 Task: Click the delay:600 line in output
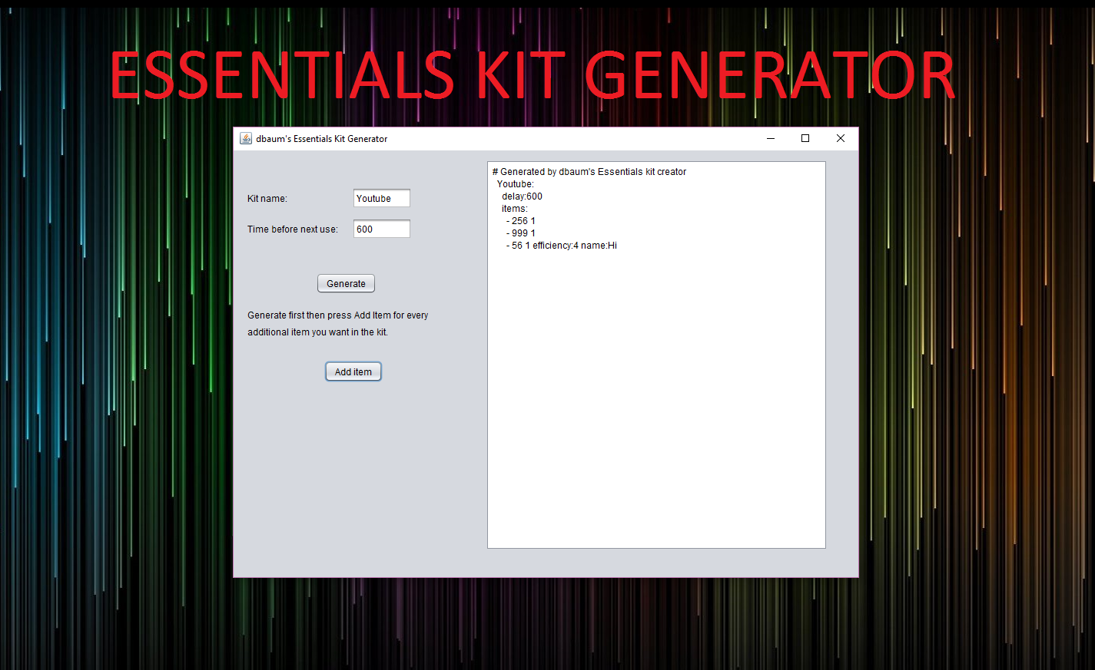point(521,196)
